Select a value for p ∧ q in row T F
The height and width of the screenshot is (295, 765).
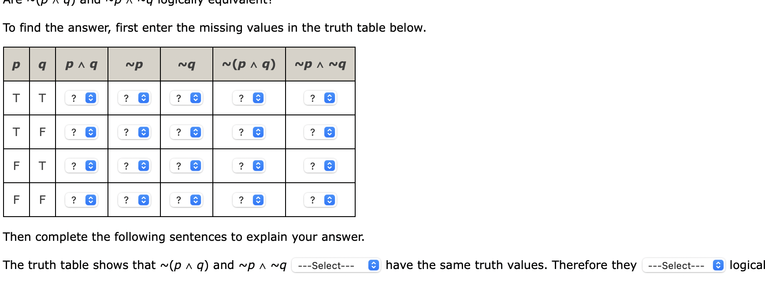pyautogui.click(x=82, y=132)
